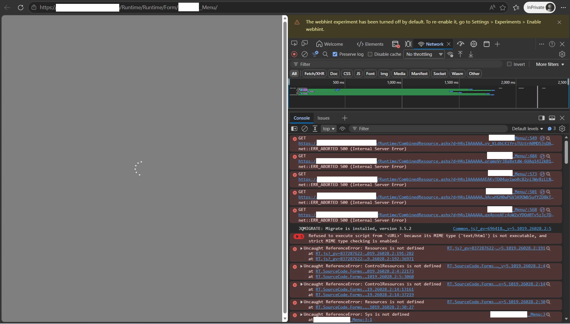Select the All request type filter
The width and height of the screenshot is (570, 324).
(294, 74)
